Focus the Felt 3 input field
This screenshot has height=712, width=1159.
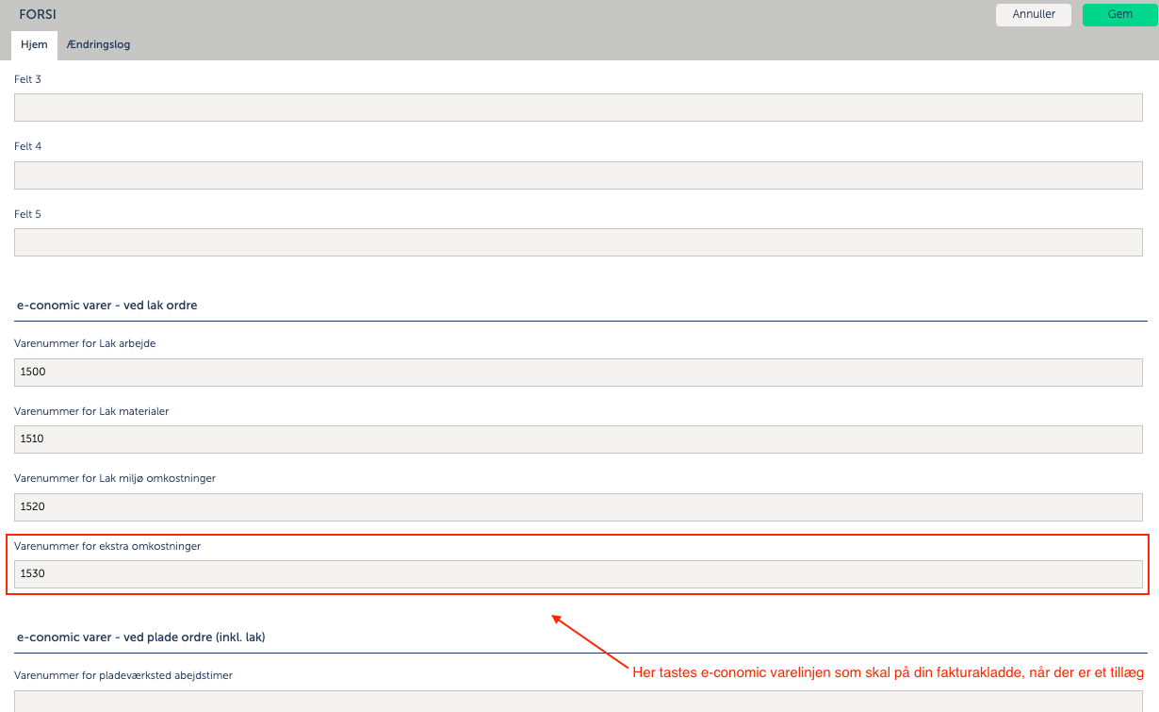click(579, 108)
